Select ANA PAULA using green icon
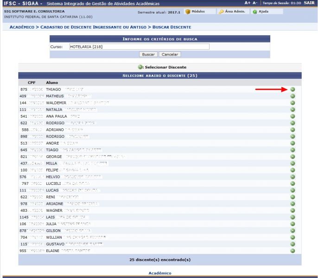The width and height of the screenshot is (318, 278). (293, 116)
